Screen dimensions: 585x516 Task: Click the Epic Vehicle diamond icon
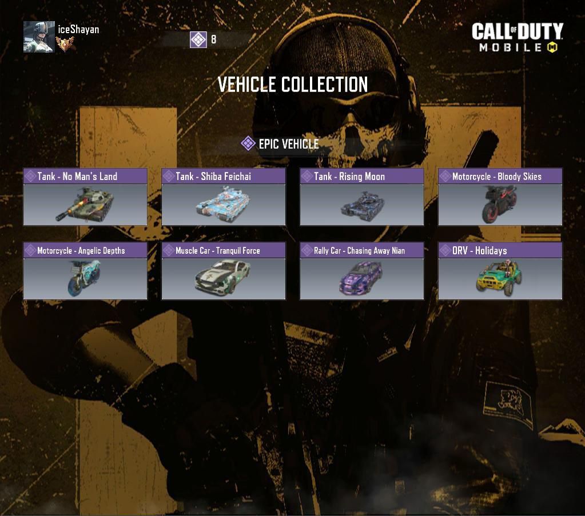click(x=248, y=143)
